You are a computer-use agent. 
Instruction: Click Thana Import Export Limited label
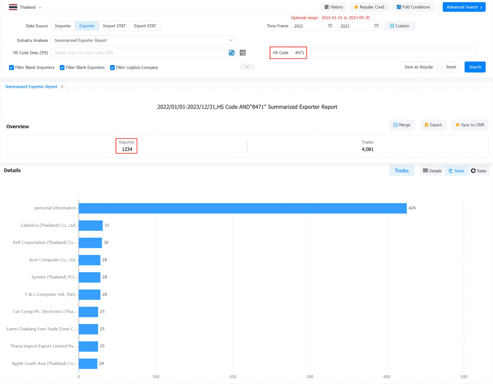click(43, 346)
